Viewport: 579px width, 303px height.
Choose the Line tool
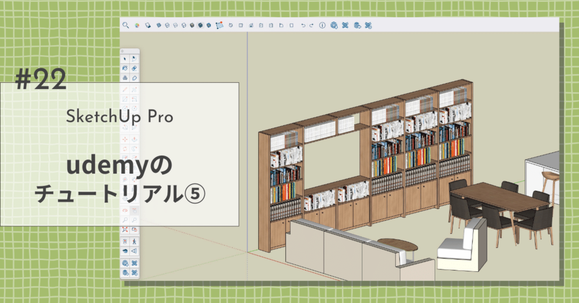[124, 89]
